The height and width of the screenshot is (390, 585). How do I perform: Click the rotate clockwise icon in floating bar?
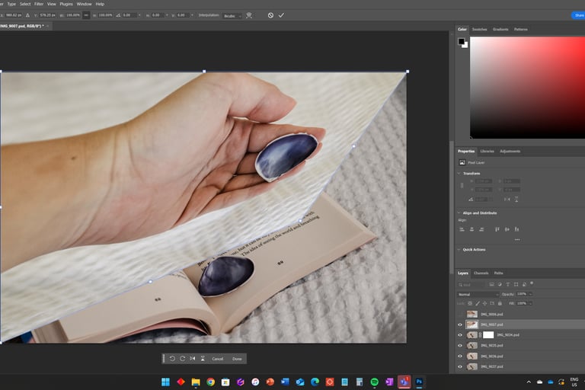(x=182, y=359)
